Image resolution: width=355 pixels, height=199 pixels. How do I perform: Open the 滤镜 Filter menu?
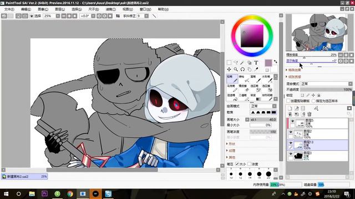[x=110, y=9]
